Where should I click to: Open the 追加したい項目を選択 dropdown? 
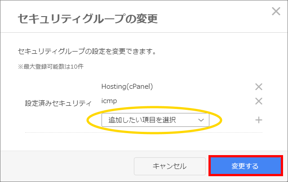point(155,120)
